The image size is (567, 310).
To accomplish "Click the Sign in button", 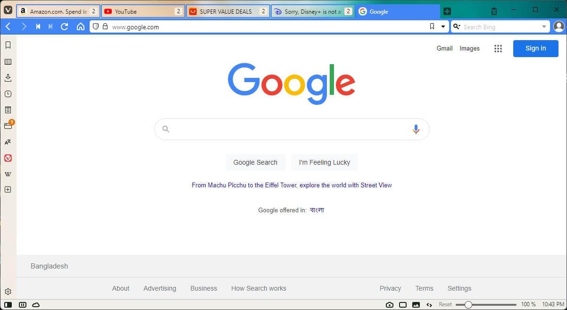I will pyautogui.click(x=536, y=48).
